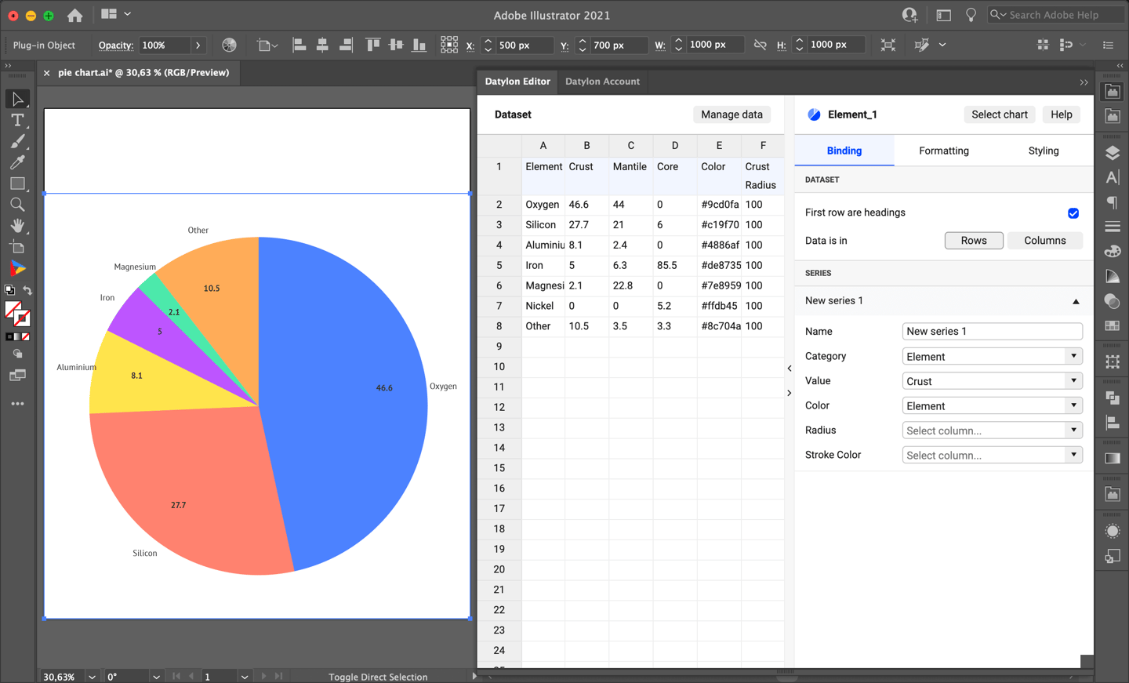Screen dimensions: 1129x683
Task: Collapse the 'New series 1' section
Action: [x=1076, y=300]
